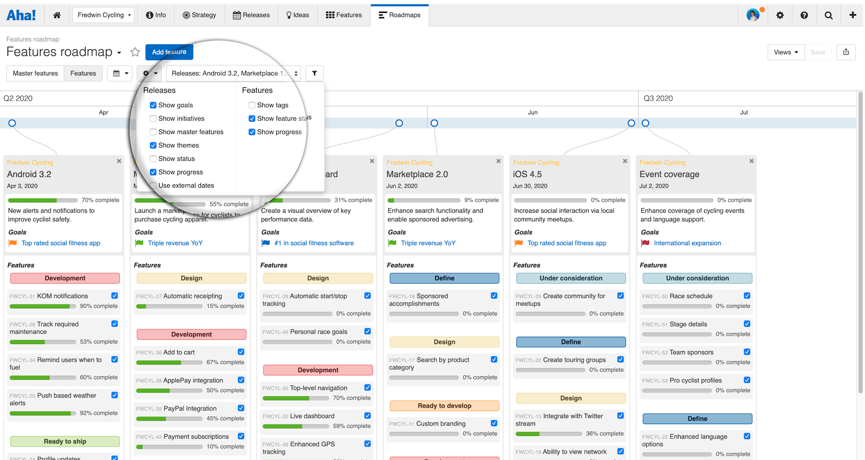Select the Roadmaps tab

pyautogui.click(x=400, y=15)
